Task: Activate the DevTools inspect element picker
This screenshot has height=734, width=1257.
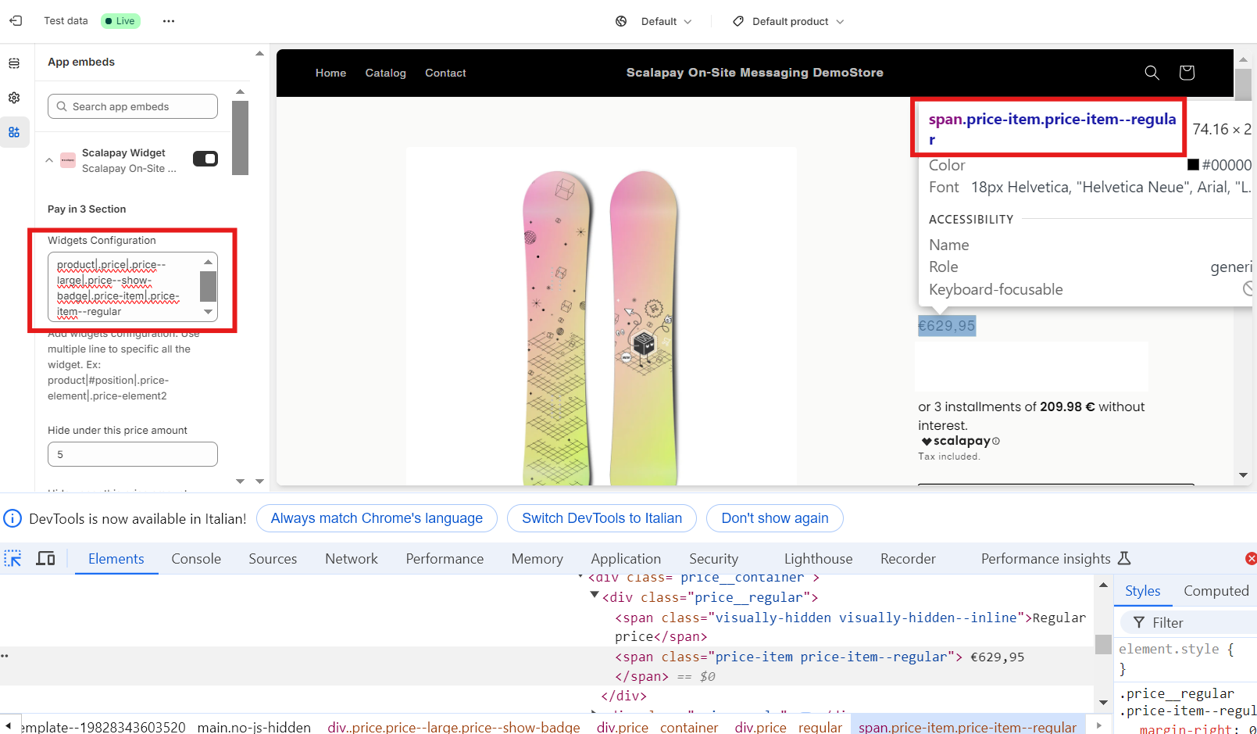Action: coord(13,558)
